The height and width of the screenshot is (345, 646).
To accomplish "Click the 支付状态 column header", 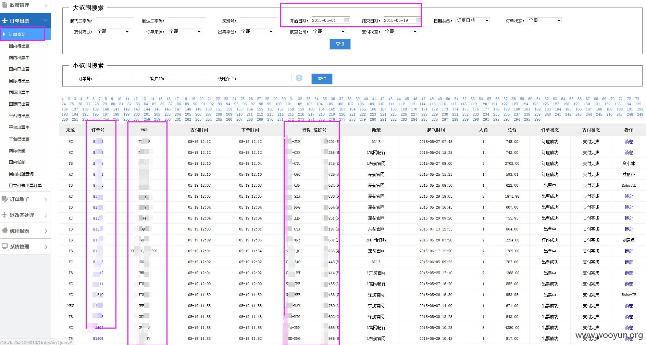I will [591, 130].
